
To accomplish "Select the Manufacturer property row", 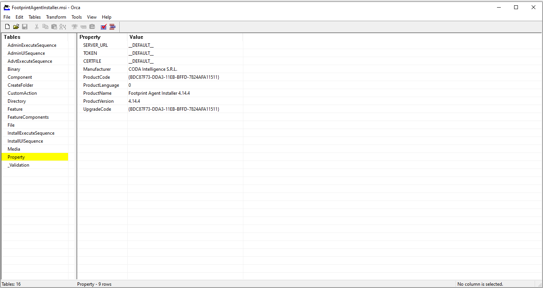I will pos(160,69).
